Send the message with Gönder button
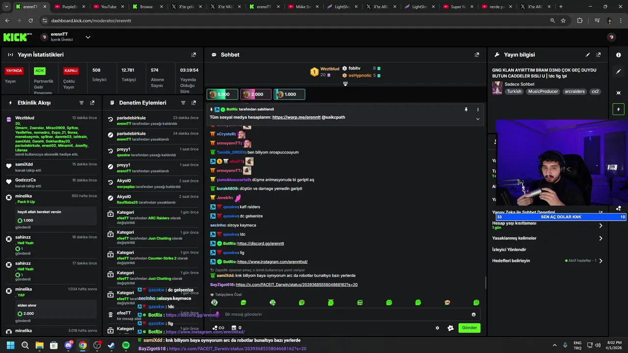Viewport: 628px width, 353px height. (469, 328)
